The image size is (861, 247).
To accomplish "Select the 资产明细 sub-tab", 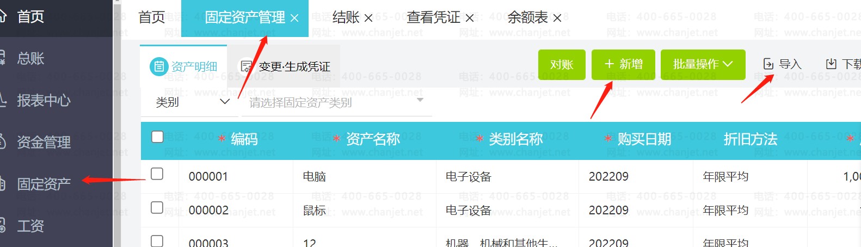I will (183, 66).
